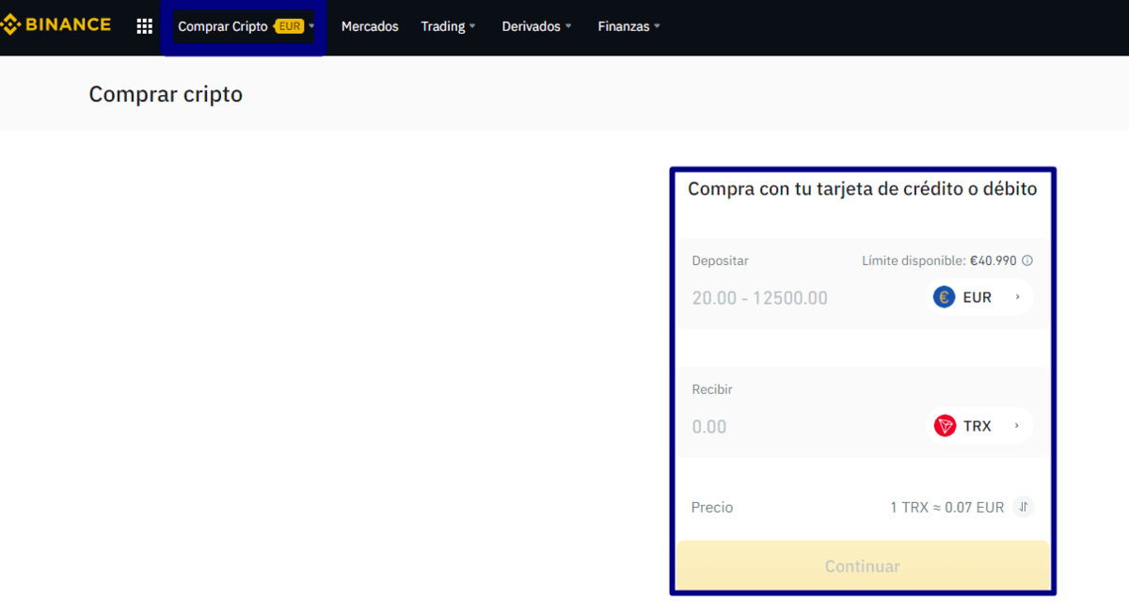
Task: Swap the price direction with arrows icon
Action: pos(1024,507)
